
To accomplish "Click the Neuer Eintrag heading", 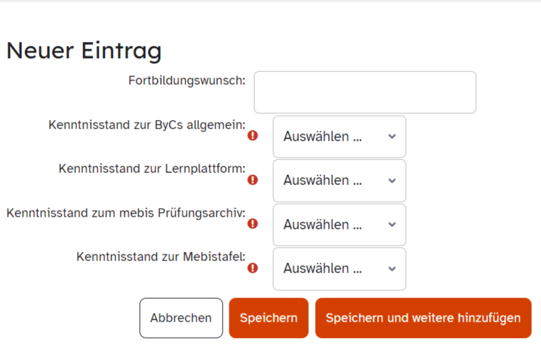I will point(84,50).
